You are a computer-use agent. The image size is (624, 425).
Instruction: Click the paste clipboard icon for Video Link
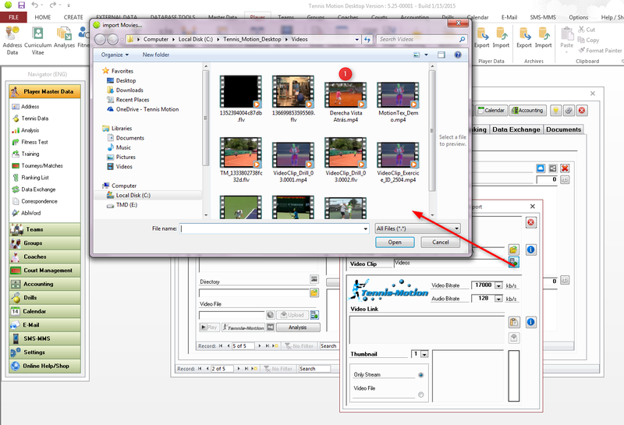click(513, 321)
